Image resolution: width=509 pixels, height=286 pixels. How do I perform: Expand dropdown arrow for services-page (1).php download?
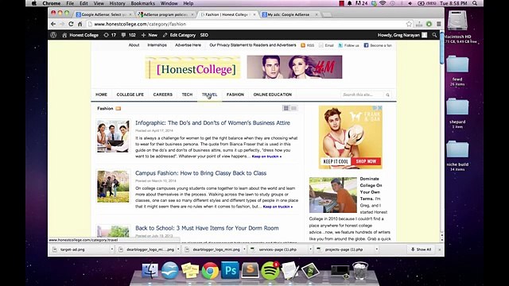tap(310, 249)
